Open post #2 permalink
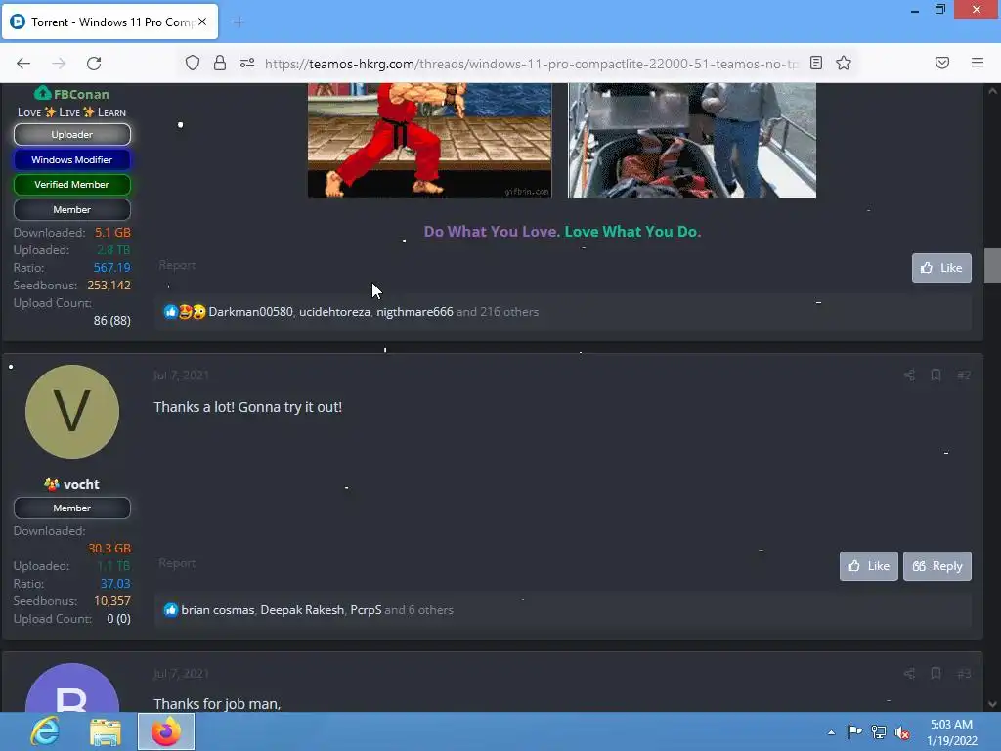 tap(964, 375)
